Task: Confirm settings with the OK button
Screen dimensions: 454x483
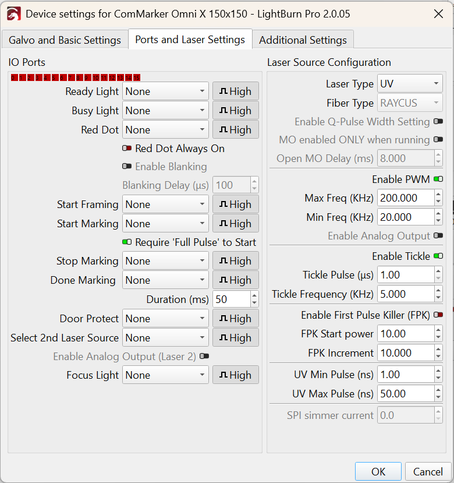Action: point(378,471)
